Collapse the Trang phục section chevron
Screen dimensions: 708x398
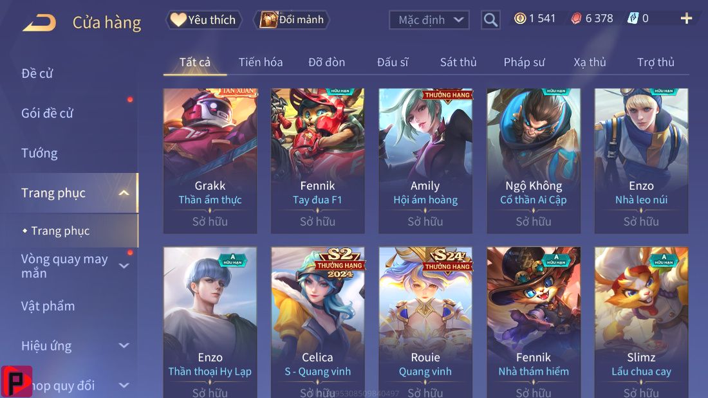tap(124, 193)
